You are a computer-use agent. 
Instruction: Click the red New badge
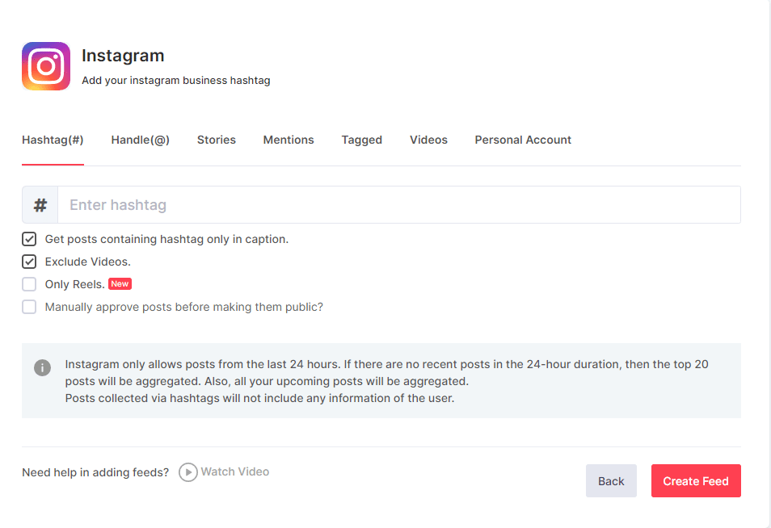click(120, 284)
